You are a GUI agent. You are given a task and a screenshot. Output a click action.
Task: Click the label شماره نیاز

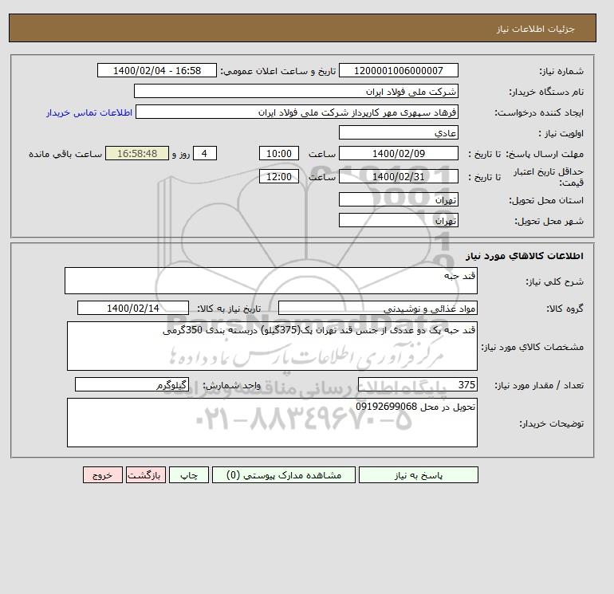point(561,71)
